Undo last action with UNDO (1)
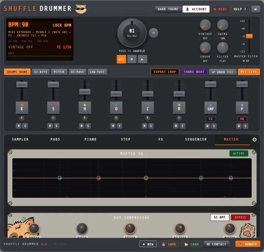Image resolution: width=264 pixels, height=252 pixels. pyautogui.click(x=223, y=72)
